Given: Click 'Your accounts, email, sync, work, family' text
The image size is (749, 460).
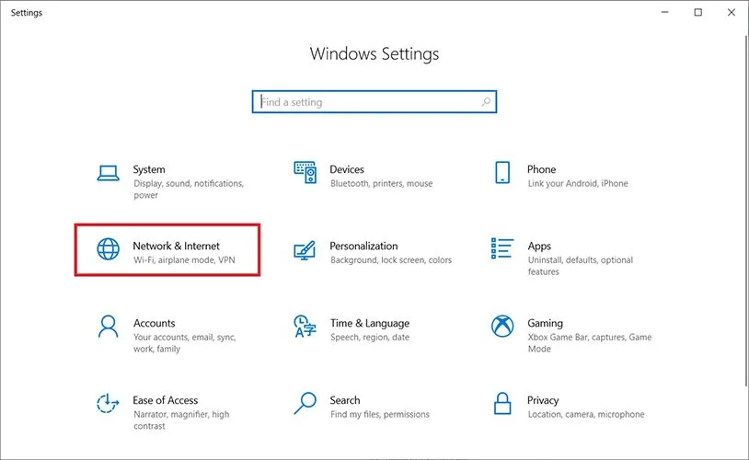Looking at the screenshot, I should point(184,343).
